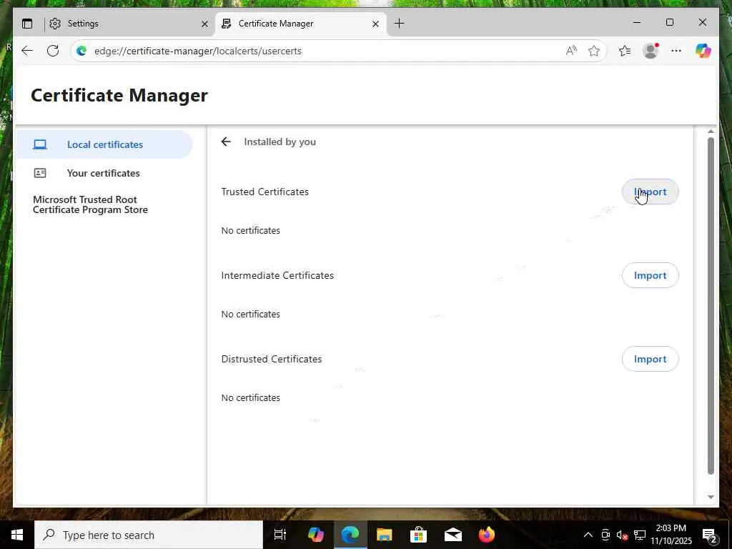Open a new browser tab
This screenshot has width=732, height=549.
(x=399, y=24)
